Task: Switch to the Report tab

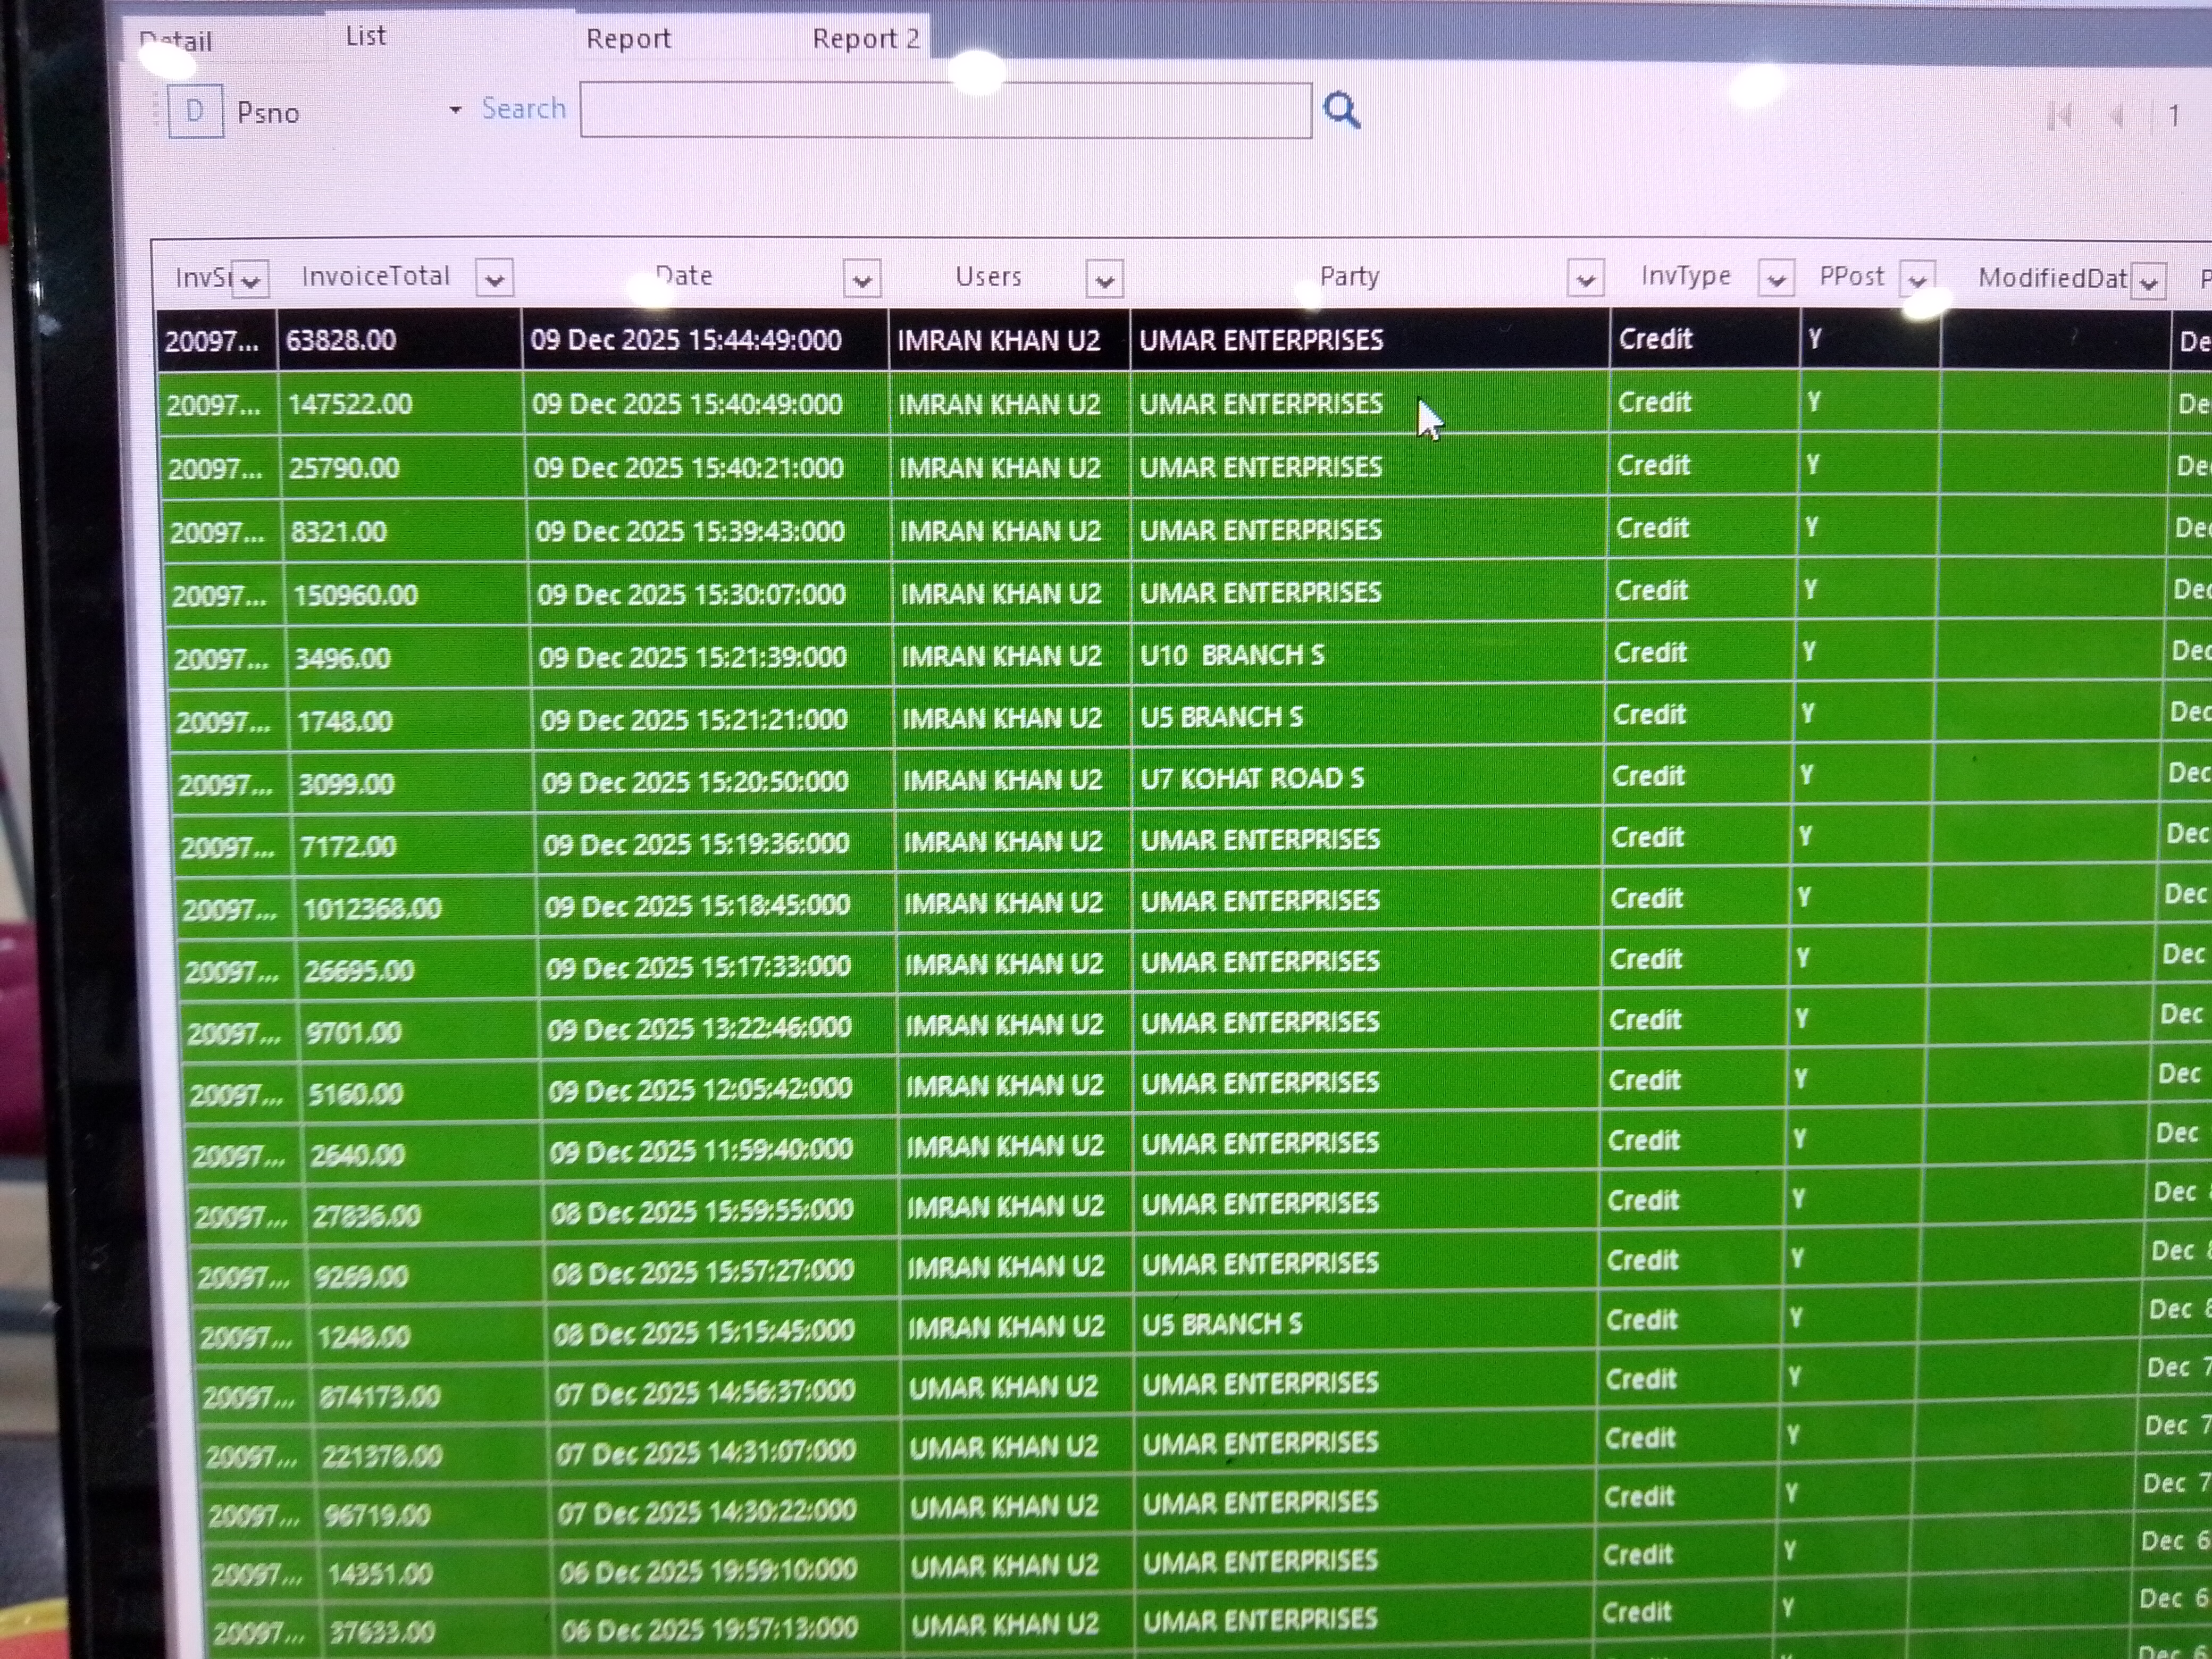Action: click(628, 39)
